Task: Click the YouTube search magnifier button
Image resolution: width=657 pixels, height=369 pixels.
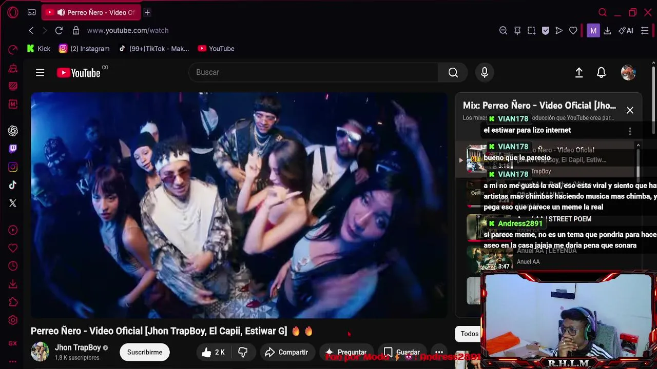Action: [453, 72]
